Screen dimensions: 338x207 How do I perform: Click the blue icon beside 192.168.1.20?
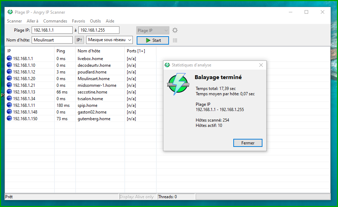9,79
